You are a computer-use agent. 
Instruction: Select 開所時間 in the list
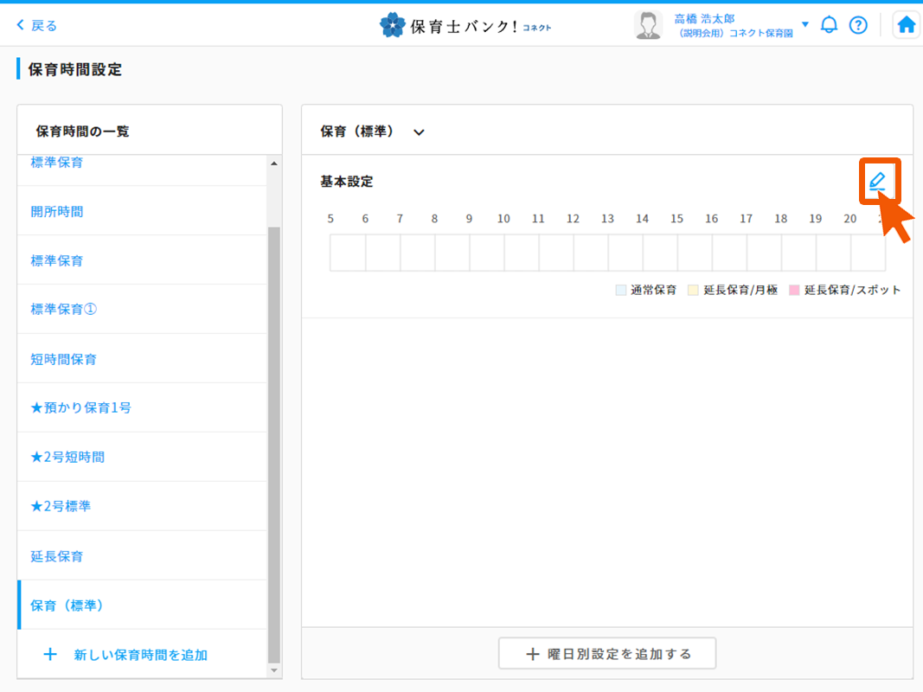point(57,211)
